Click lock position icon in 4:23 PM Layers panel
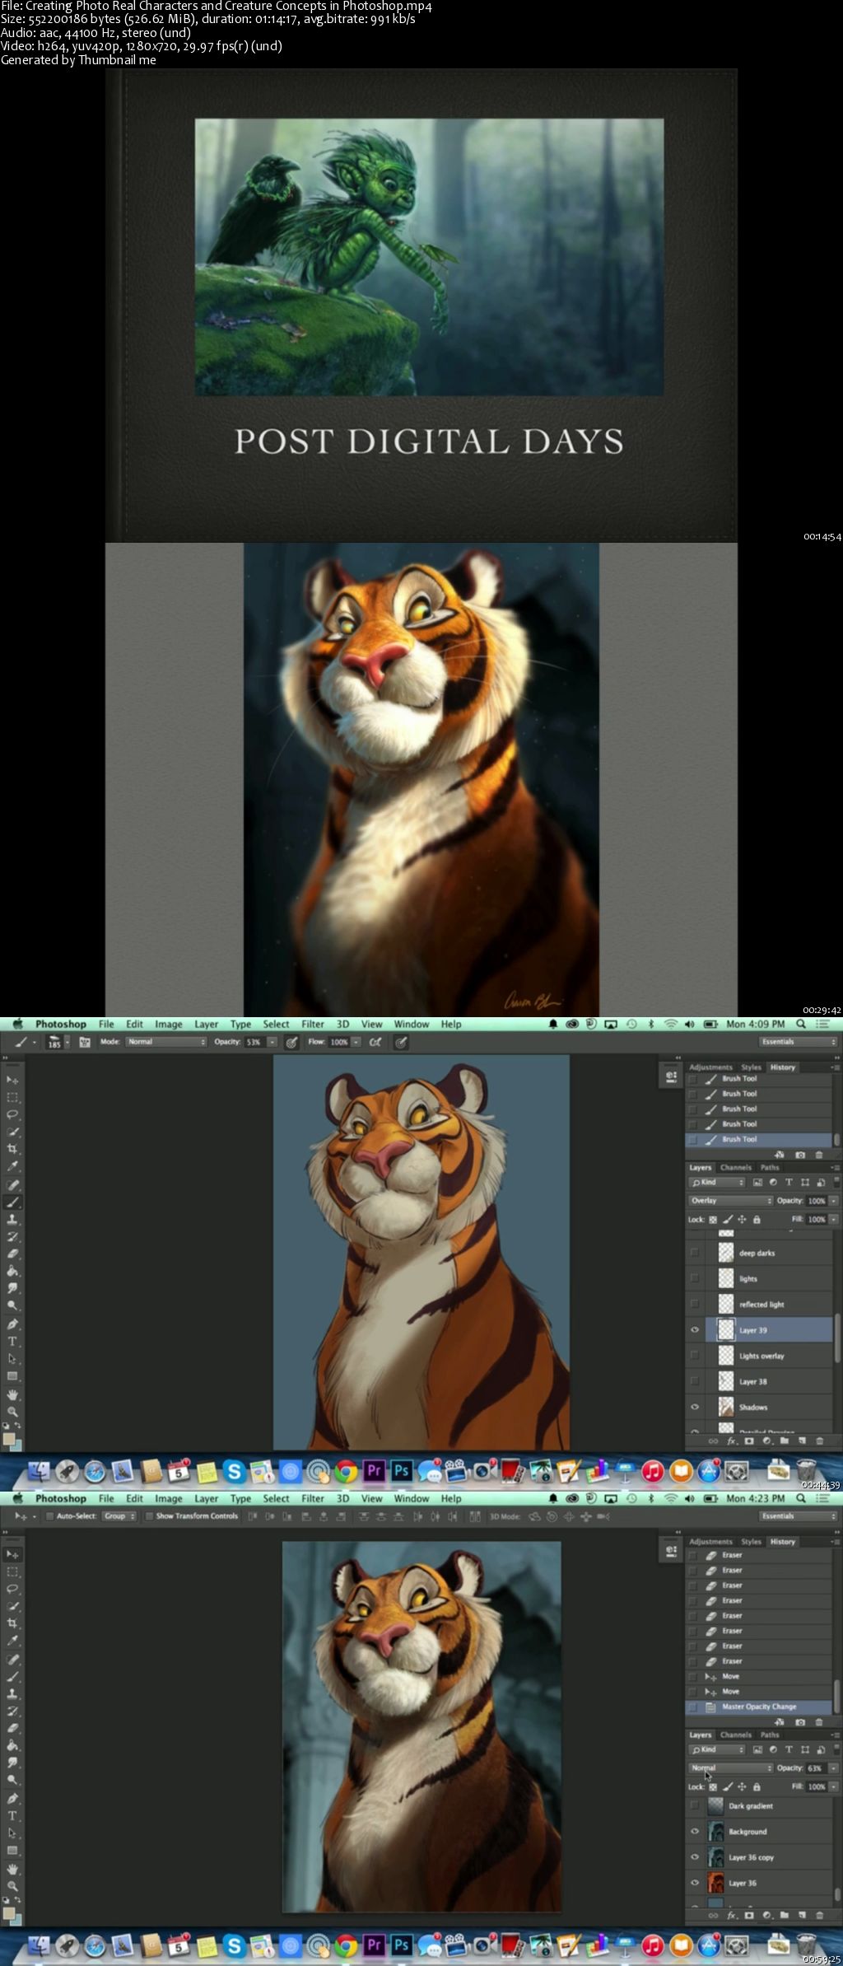 pos(742,1786)
